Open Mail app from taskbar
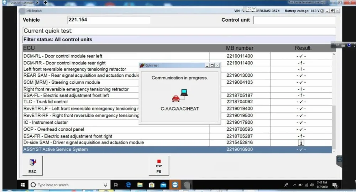 [163, 185]
